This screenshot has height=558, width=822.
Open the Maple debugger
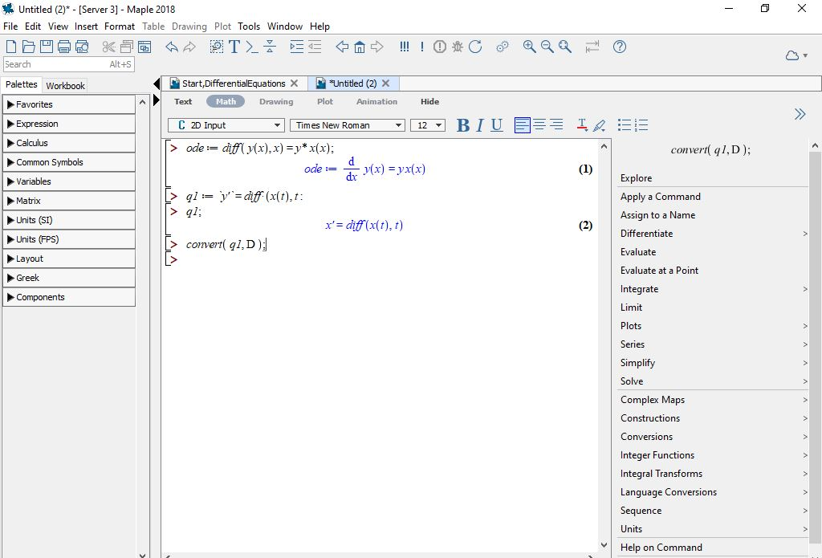pos(458,47)
